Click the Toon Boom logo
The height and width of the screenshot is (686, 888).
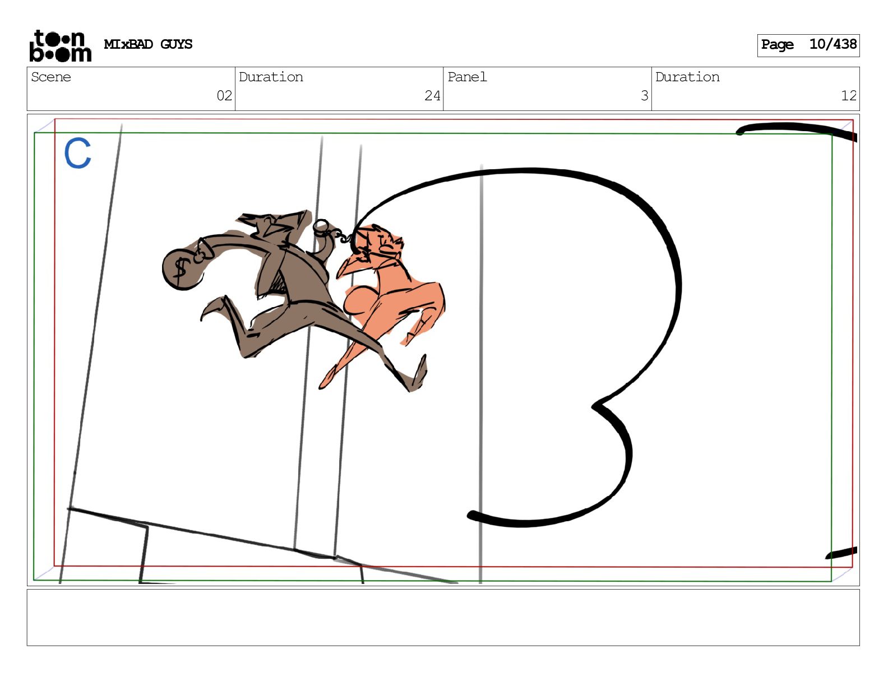61,45
